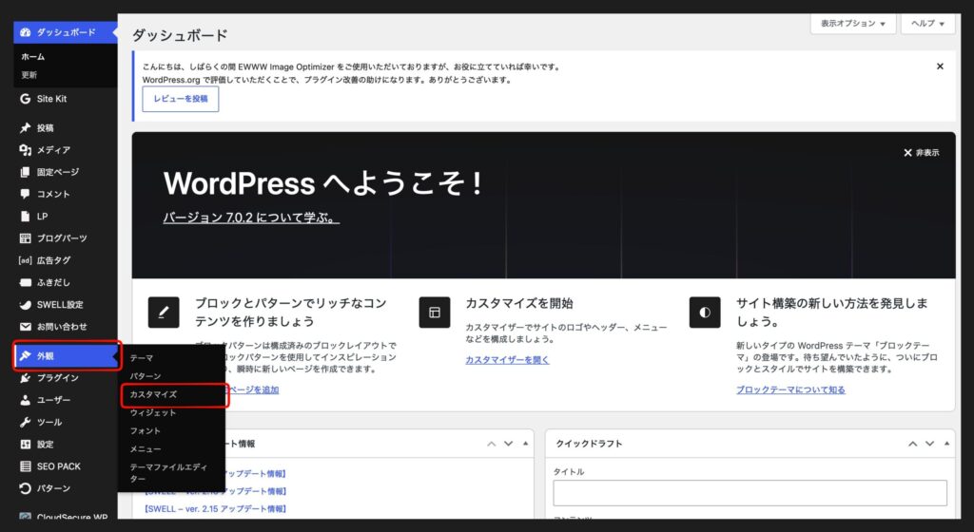
Task: Move the クイックドラフト widget up
Action: [x=912, y=444]
